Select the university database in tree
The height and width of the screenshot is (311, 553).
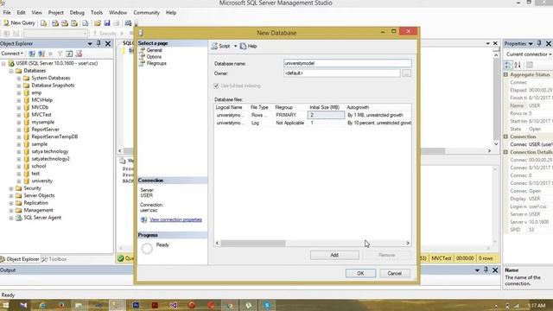point(41,181)
